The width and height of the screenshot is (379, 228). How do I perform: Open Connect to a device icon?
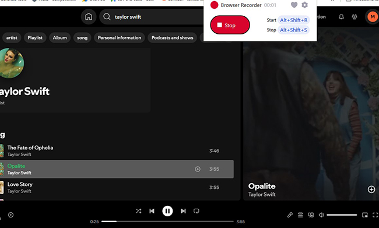[311, 215]
